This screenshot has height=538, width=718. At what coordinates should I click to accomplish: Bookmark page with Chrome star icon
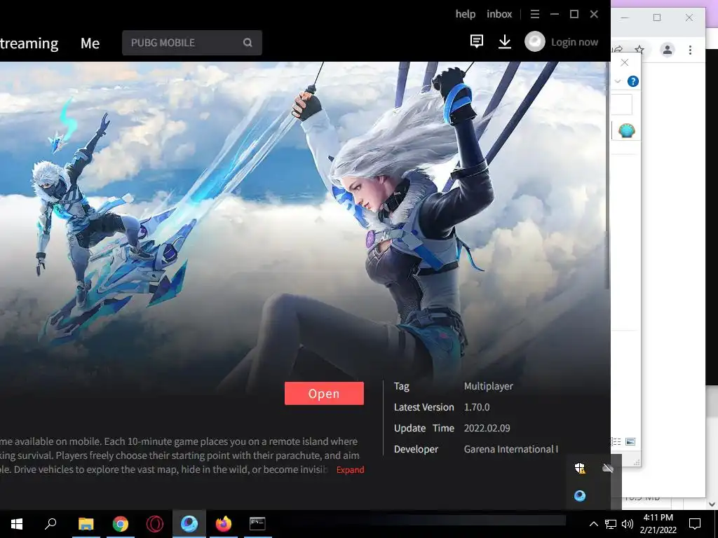[x=639, y=50]
